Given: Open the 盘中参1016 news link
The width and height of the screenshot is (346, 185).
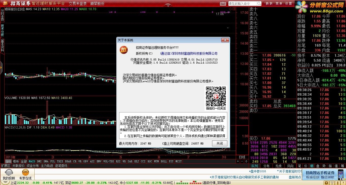Looking at the screenshot, I should [257, 171].
